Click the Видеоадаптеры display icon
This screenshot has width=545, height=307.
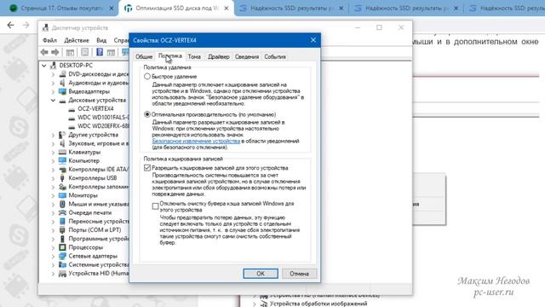click(62, 91)
